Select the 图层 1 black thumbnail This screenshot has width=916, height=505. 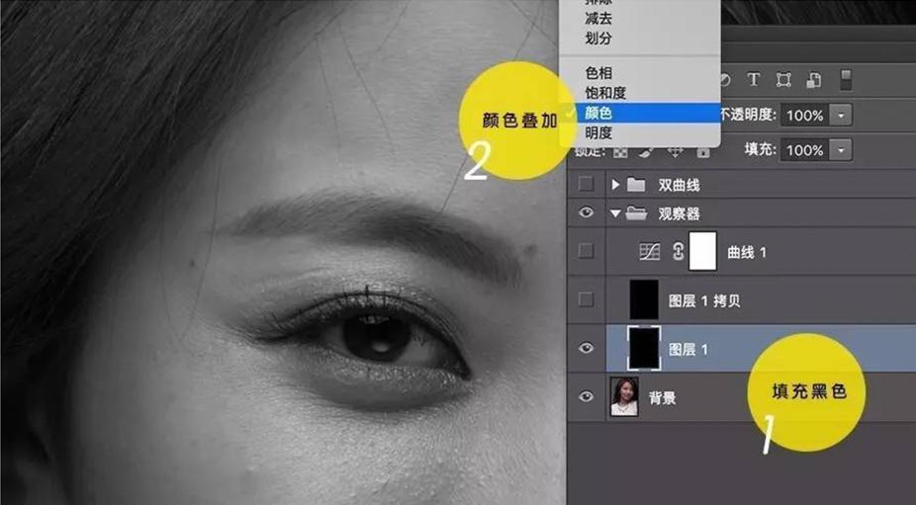tap(644, 349)
